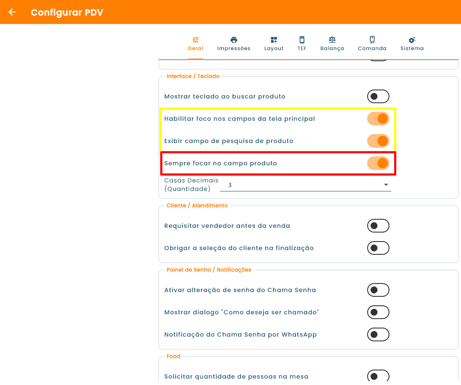Click the Interface / Teclado section heading
Viewport: 461px width, 385px height.
click(x=193, y=76)
